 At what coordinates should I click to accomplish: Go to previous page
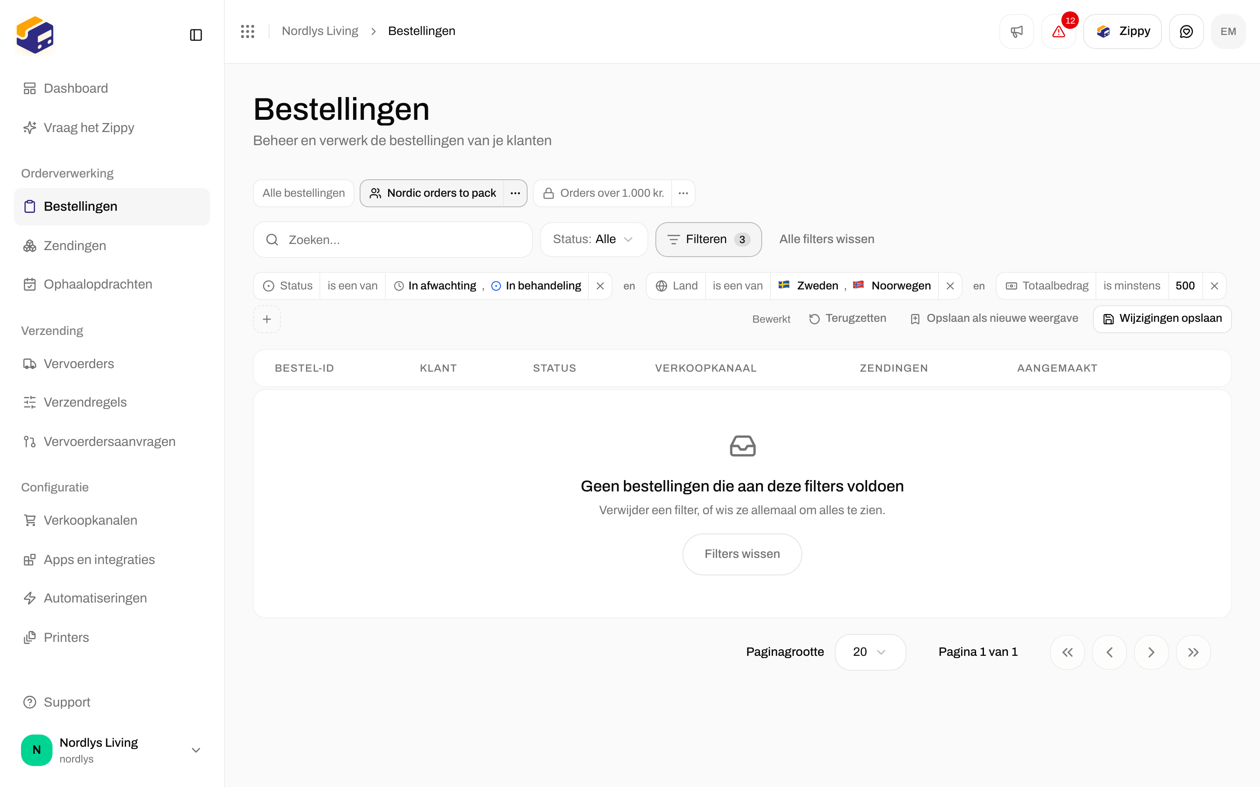(x=1109, y=652)
